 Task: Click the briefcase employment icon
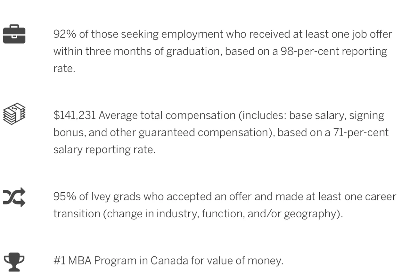tap(14, 34)
